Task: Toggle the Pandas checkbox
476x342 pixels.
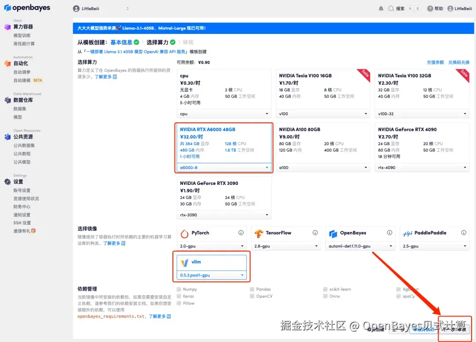Action: coord(252,289)
